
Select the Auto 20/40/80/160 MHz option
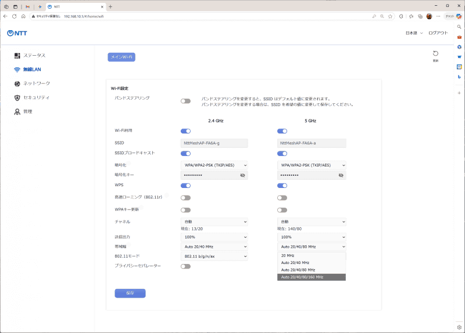pyautogui.click(x=312, y=277)
